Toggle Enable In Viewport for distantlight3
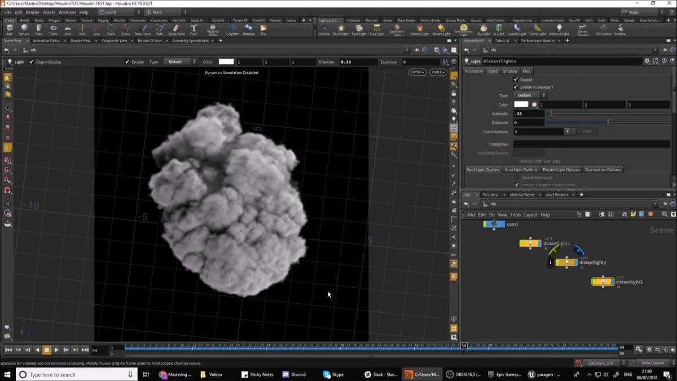Viewport: 677px width, 381px height. (516, 87)
